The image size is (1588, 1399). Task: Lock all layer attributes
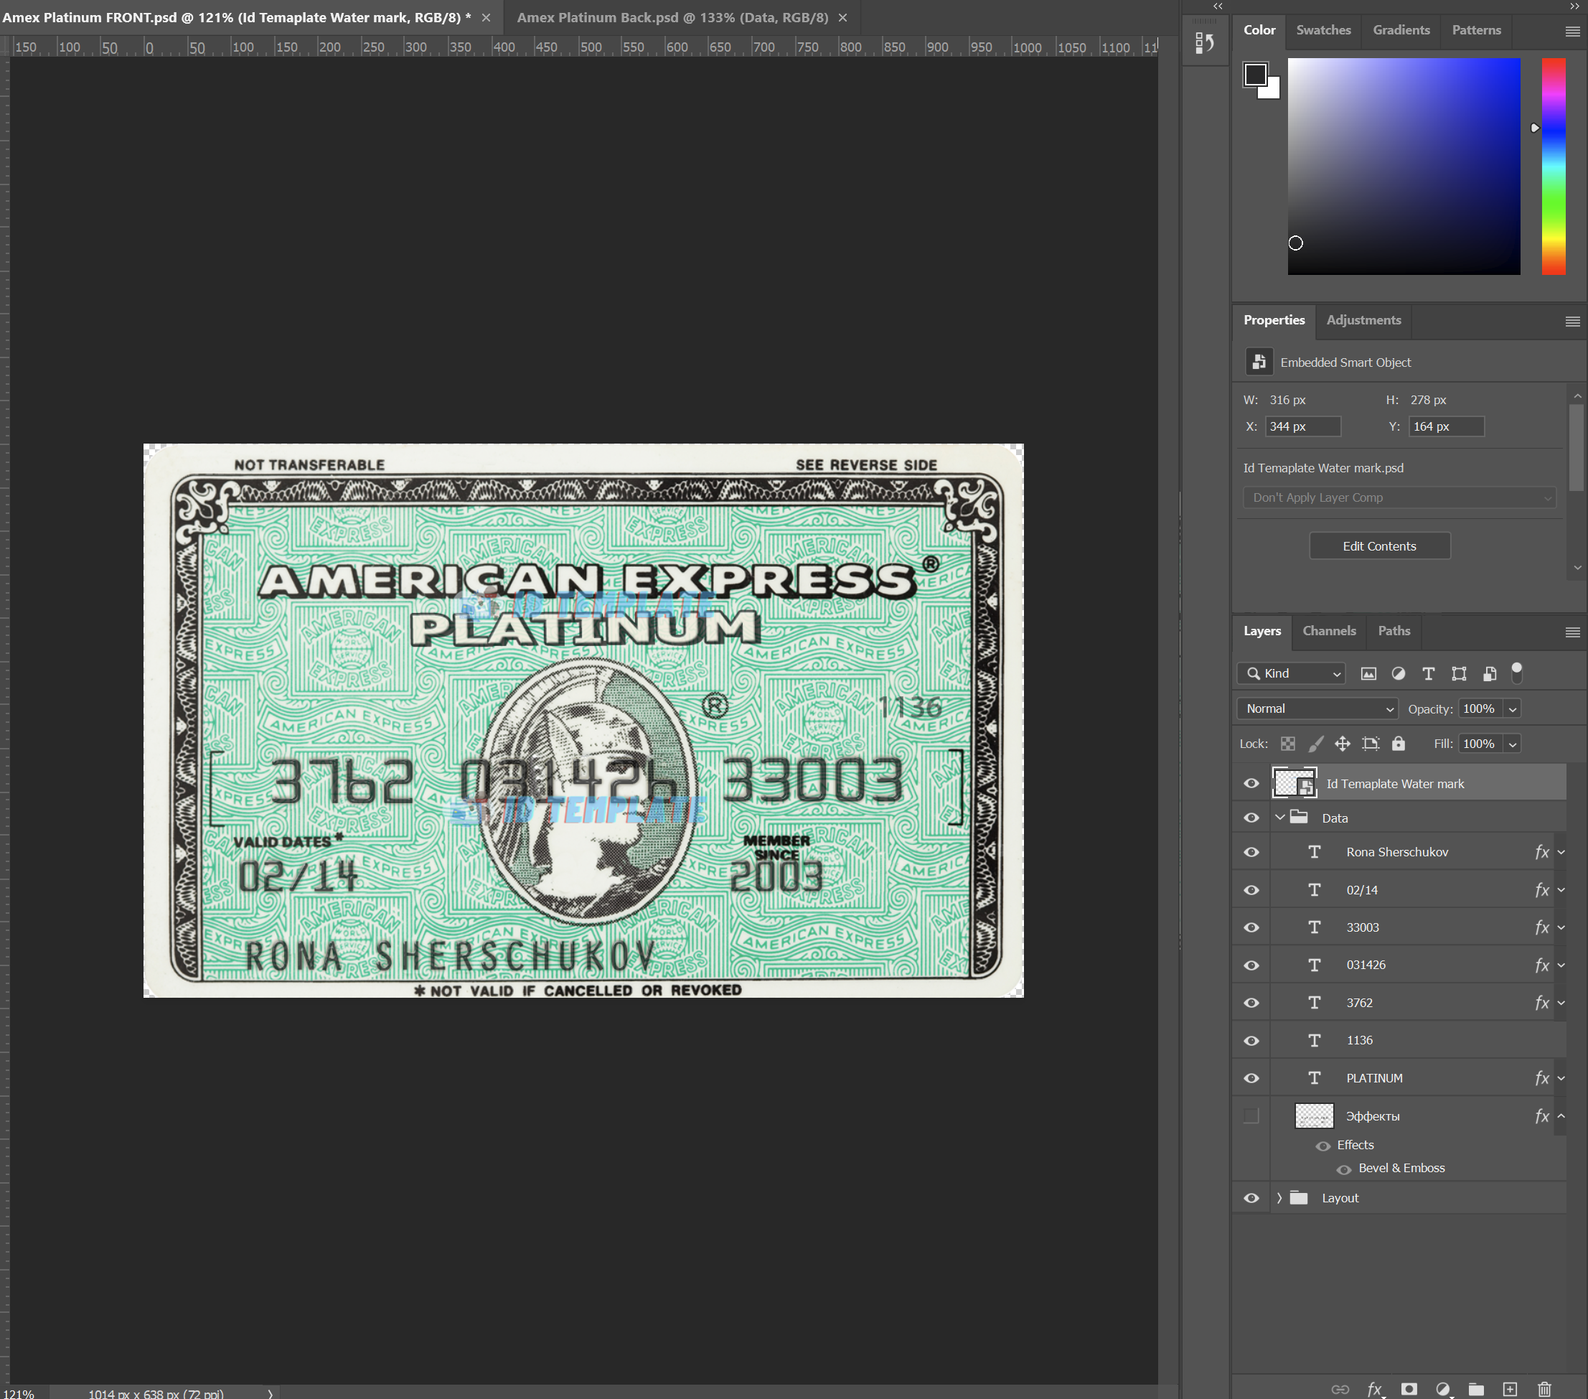[x=1399, y=744]
